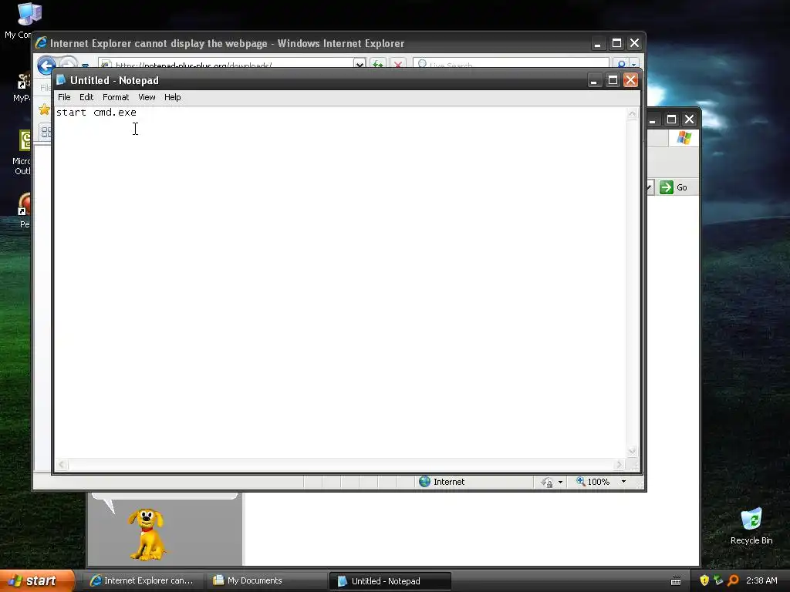Click the IE search magnifier button
The width and height of the screenshot is (790, 592).
[x=622, y=64]
